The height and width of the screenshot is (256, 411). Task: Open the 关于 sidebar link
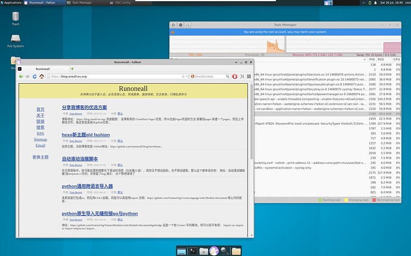point(41,115)
